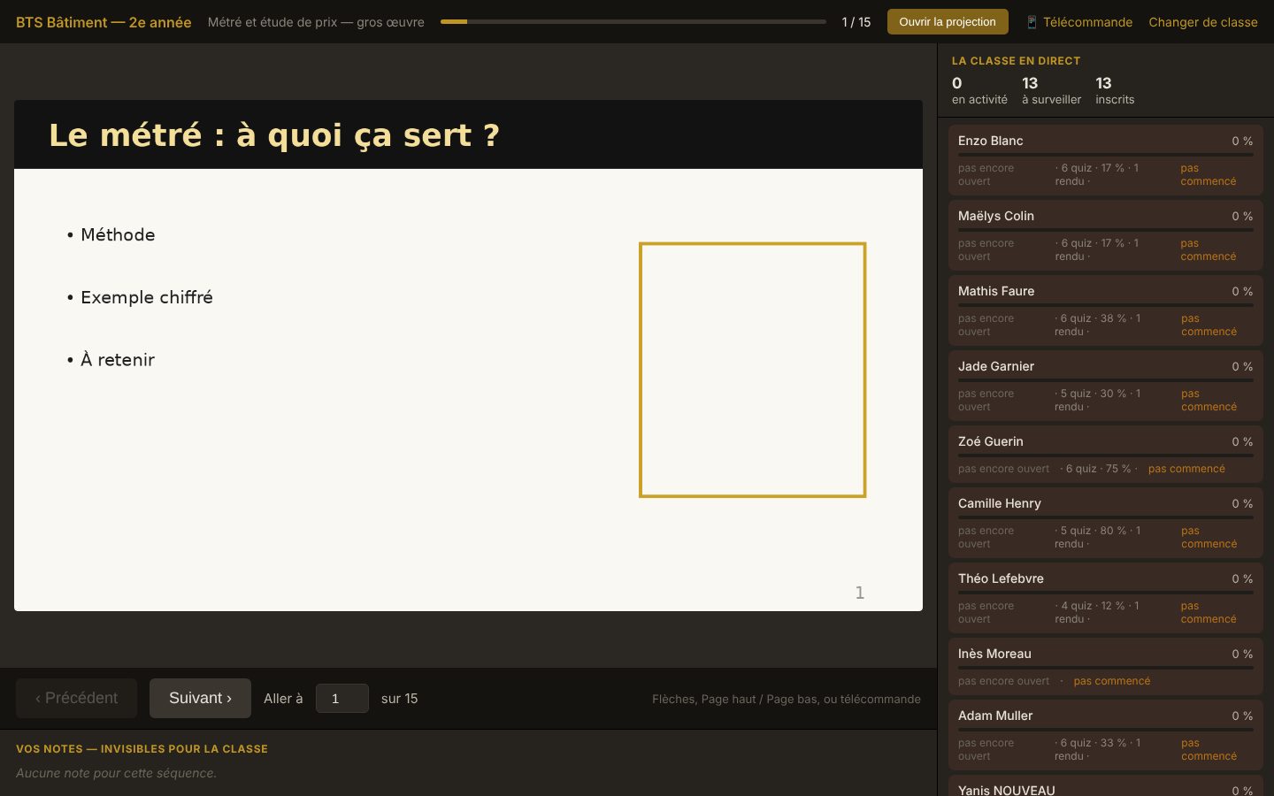Screen dimensions: 1274x796
Task: Click the '0 en activité' counter
Action: coord(979,90)
